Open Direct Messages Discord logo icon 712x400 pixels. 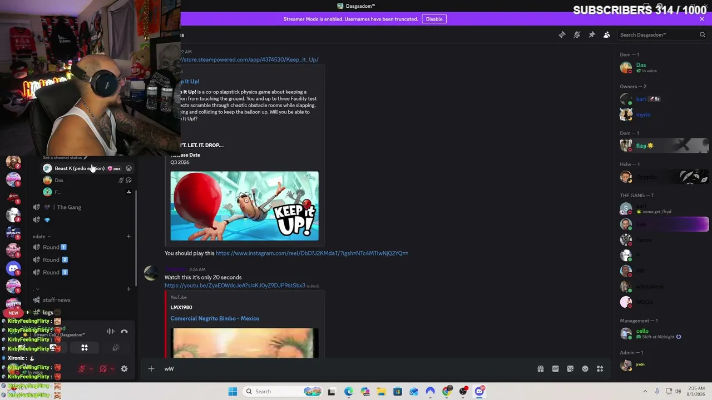point(13,269)
